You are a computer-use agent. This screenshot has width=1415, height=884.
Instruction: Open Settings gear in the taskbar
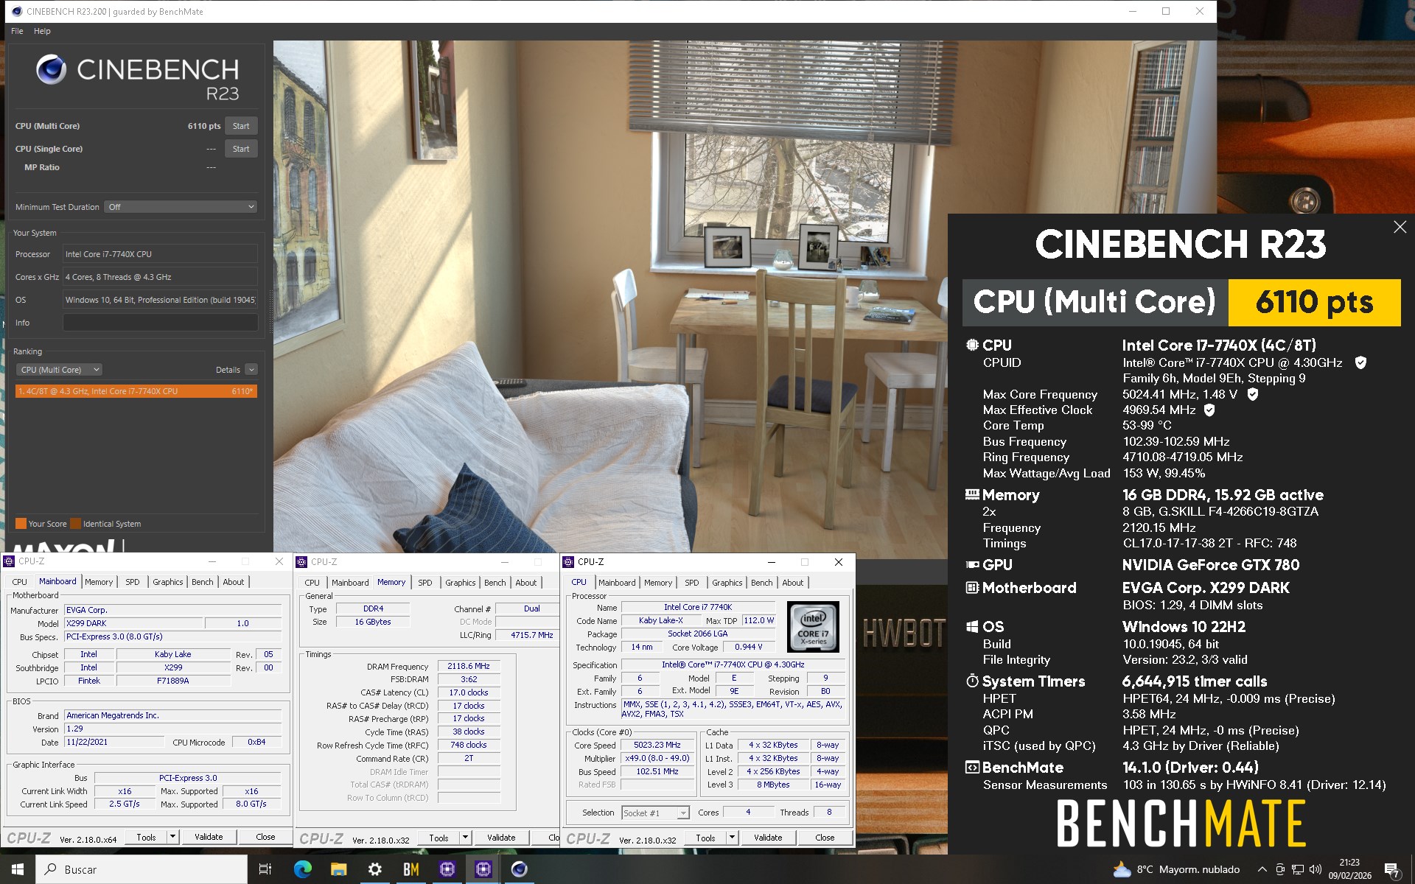click(x=374, y=869)
